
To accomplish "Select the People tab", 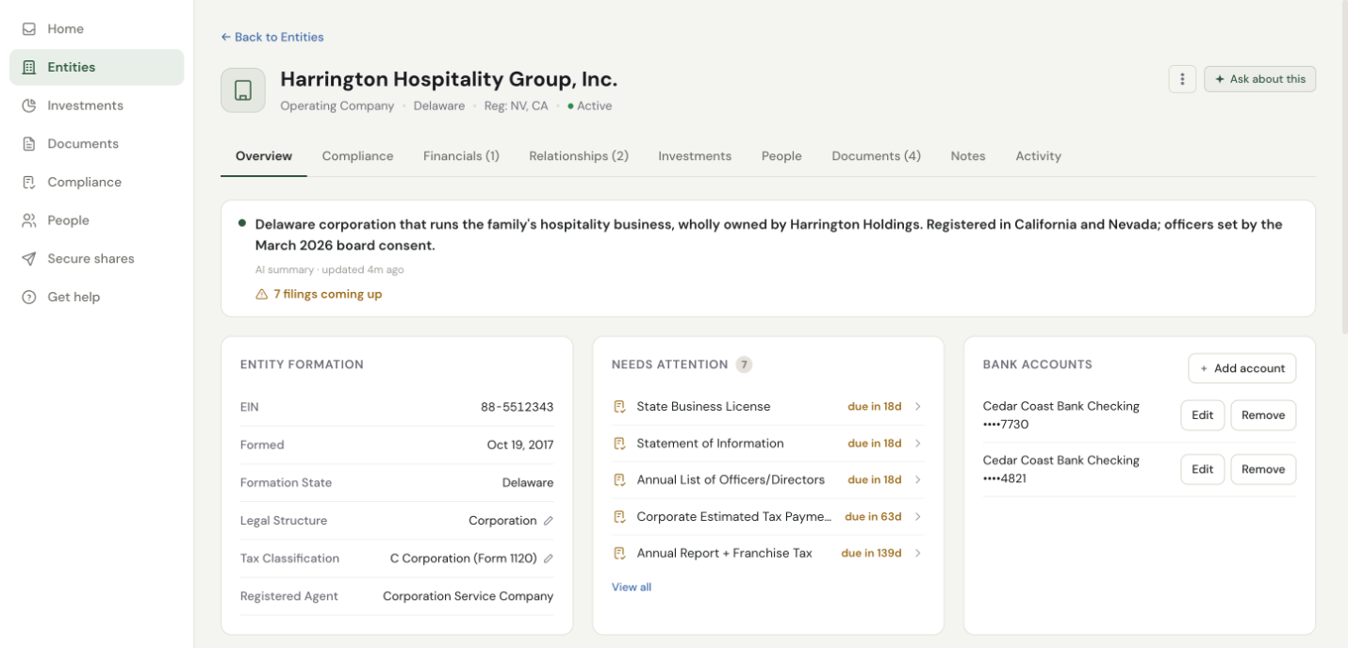I will tap(781, 156).
